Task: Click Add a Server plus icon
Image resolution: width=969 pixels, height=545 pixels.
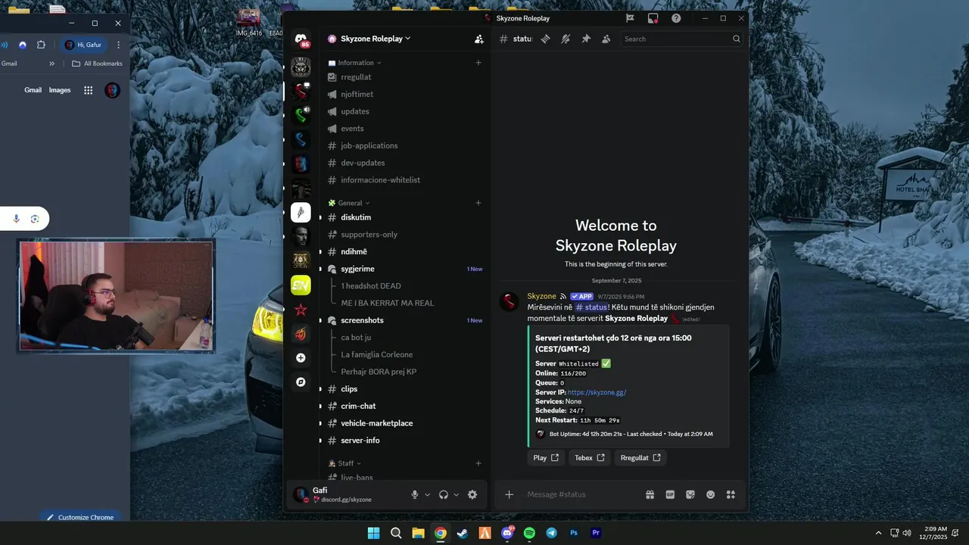Action: (301, 357)
